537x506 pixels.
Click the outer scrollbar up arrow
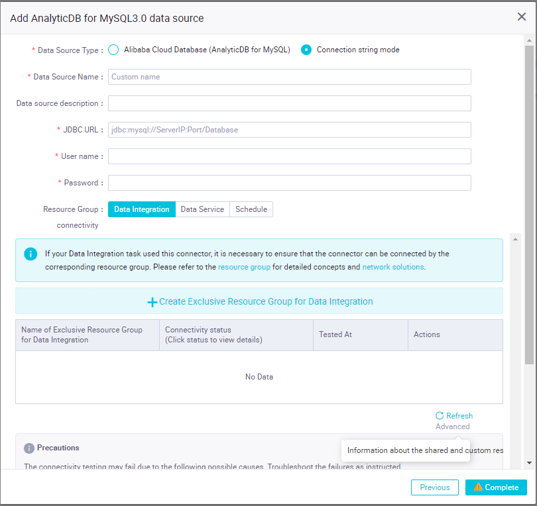529,40
